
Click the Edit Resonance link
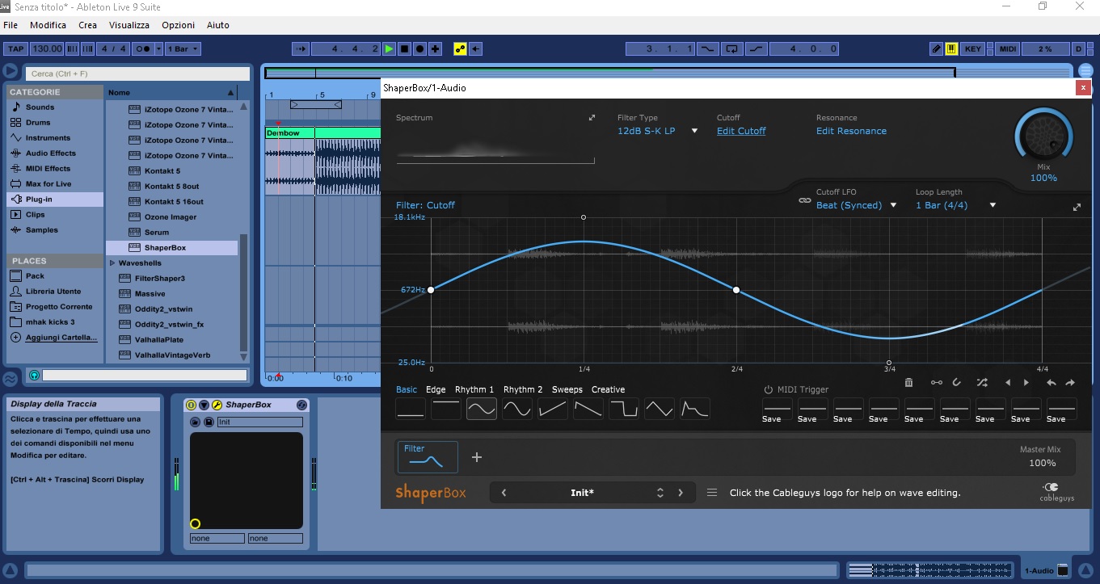tap(851, 131)
